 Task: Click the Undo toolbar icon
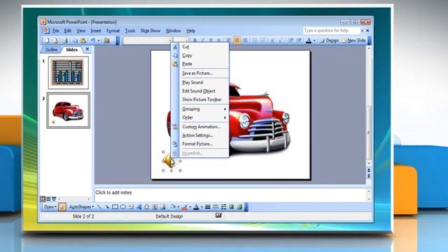tap(93, 41)
